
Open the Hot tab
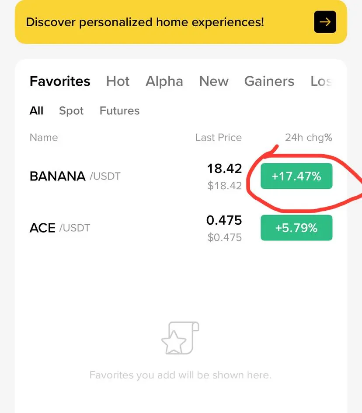118,81
